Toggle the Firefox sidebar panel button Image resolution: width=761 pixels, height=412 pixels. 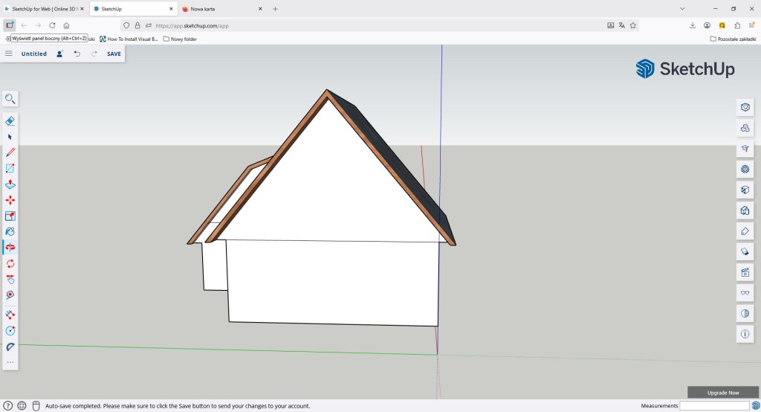10,25
